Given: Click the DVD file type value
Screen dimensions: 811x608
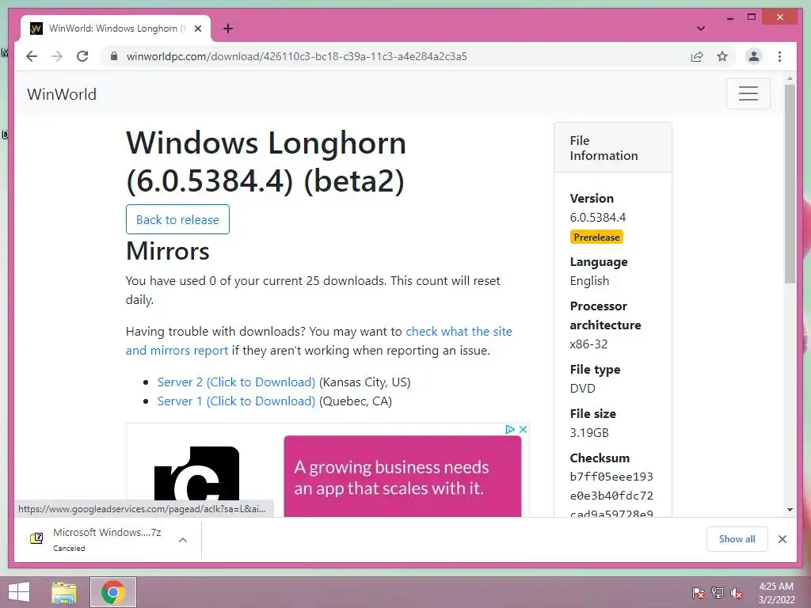Looking at the screenshot, I should click(582, 388).
